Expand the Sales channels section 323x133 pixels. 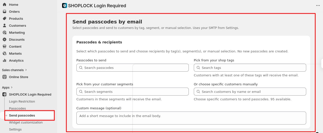click(x=26, y=70)
